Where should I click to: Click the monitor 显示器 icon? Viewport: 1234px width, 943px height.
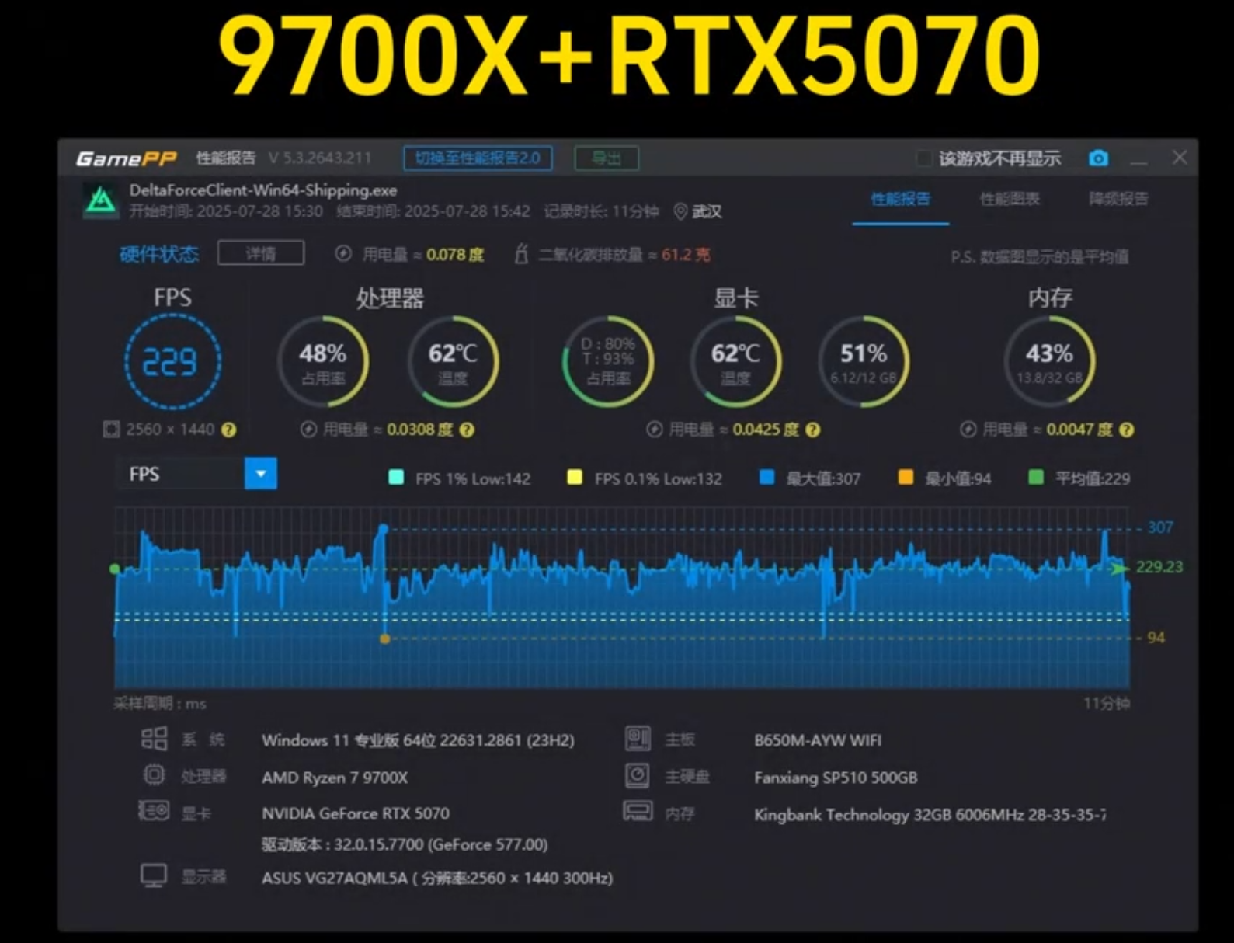154,876
